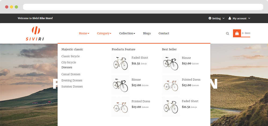The image size is (268, 126).
Task: Open the Classic bicycle category
Action: pos(70,56)
